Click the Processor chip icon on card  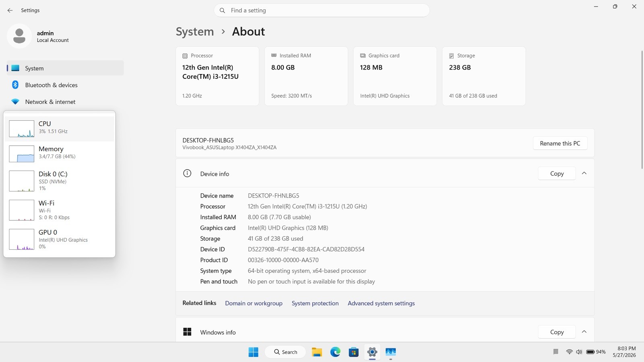[x=185, y=56]
